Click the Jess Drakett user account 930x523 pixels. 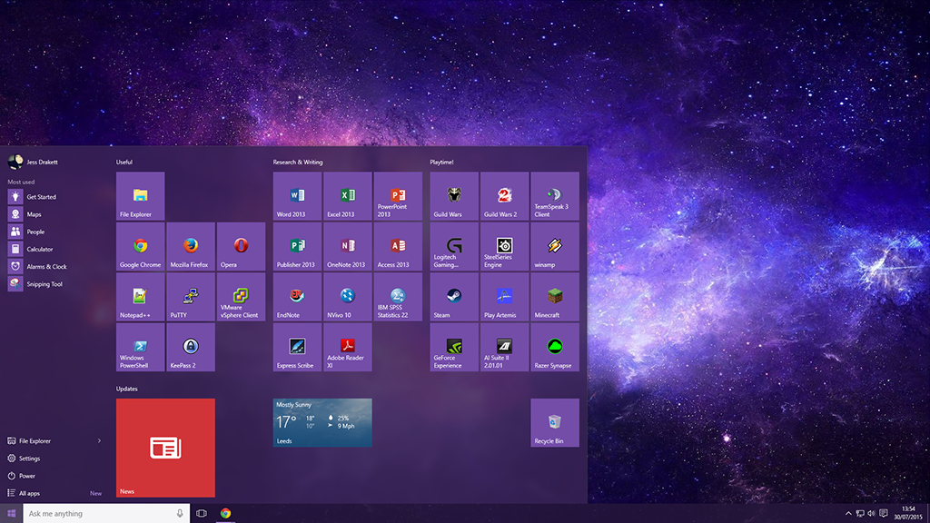[34, 162]
